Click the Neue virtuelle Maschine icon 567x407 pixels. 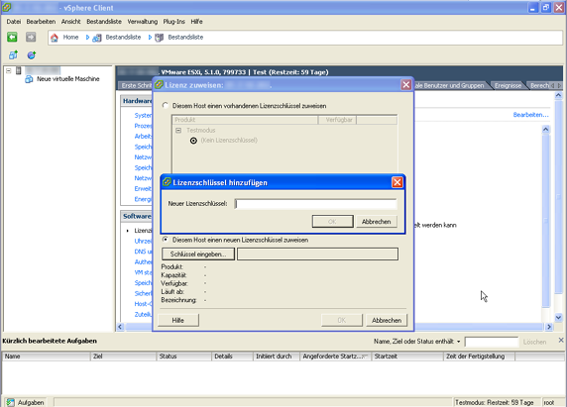point(29,79)
